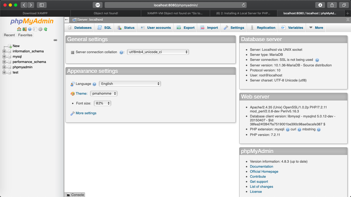Image resolution: width=351 pixels, height=197 pixels.
Task: Click help icon next to mysqli extension
Action: click(288, 130)
